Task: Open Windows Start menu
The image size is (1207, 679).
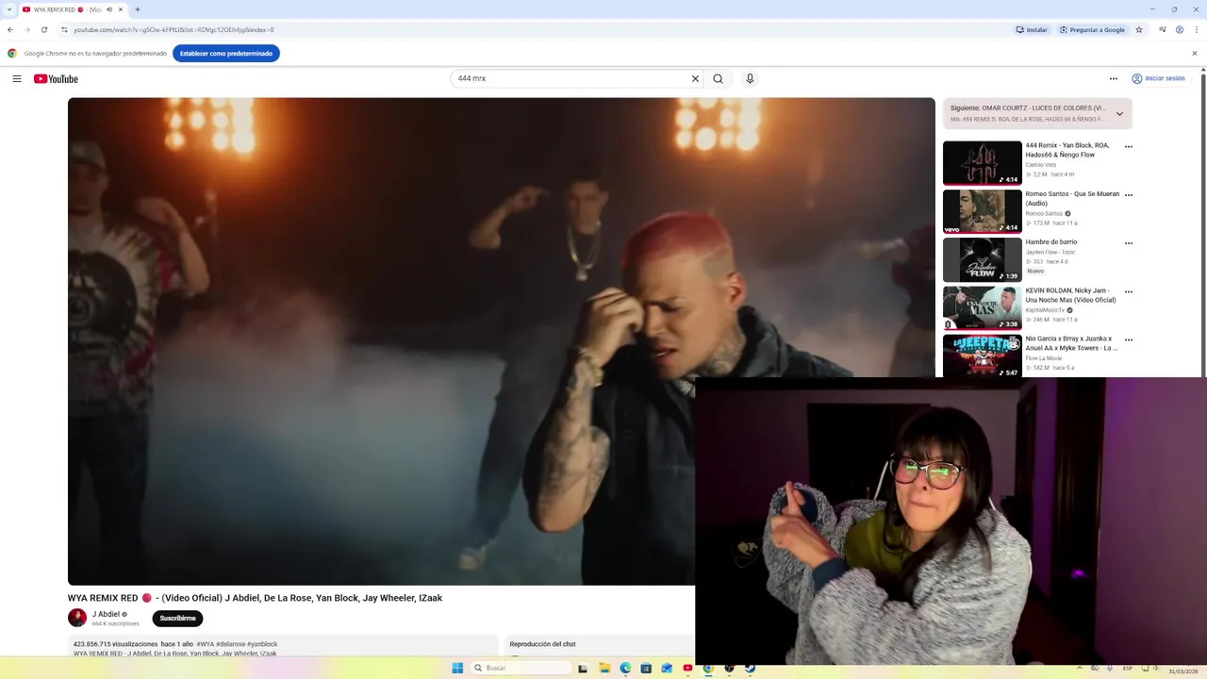Action: 457,668
